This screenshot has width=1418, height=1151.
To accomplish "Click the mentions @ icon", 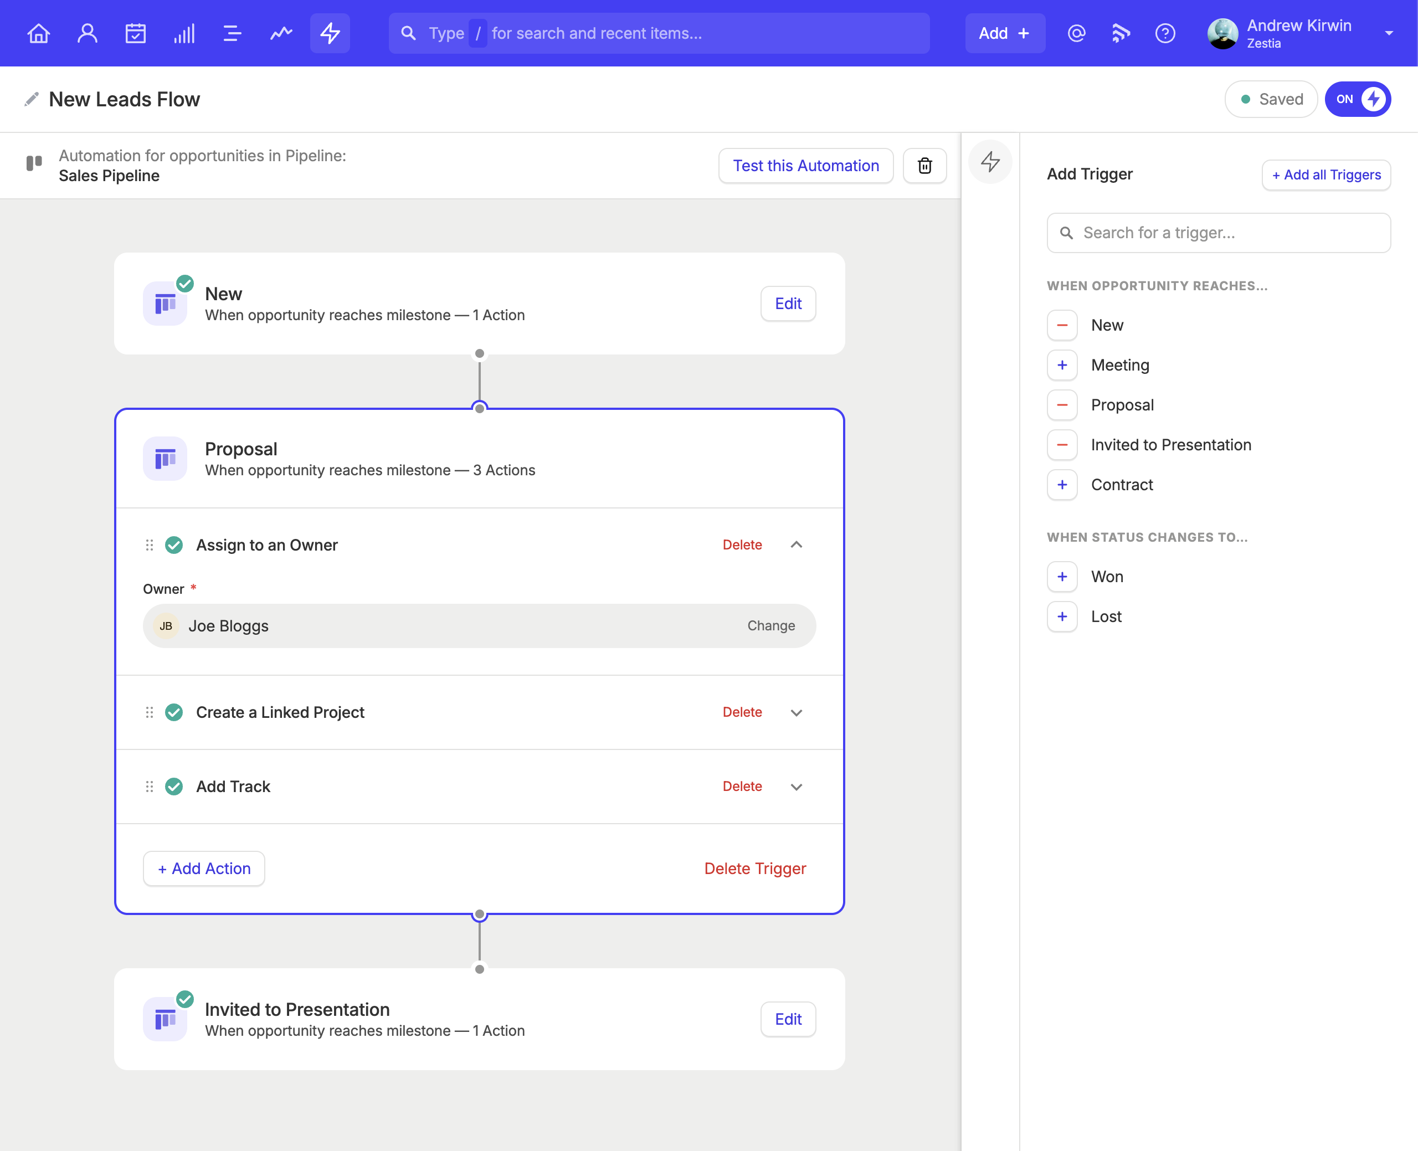I will pyautogui.click(x=1077, y=33).
